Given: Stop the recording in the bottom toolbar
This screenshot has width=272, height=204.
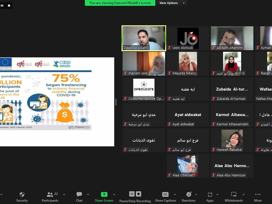Looking at the screenshot, I should pos(139,194).
